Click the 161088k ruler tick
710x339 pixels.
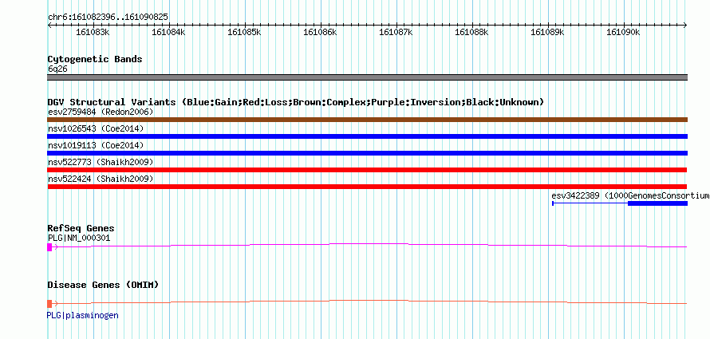(472, 32)
